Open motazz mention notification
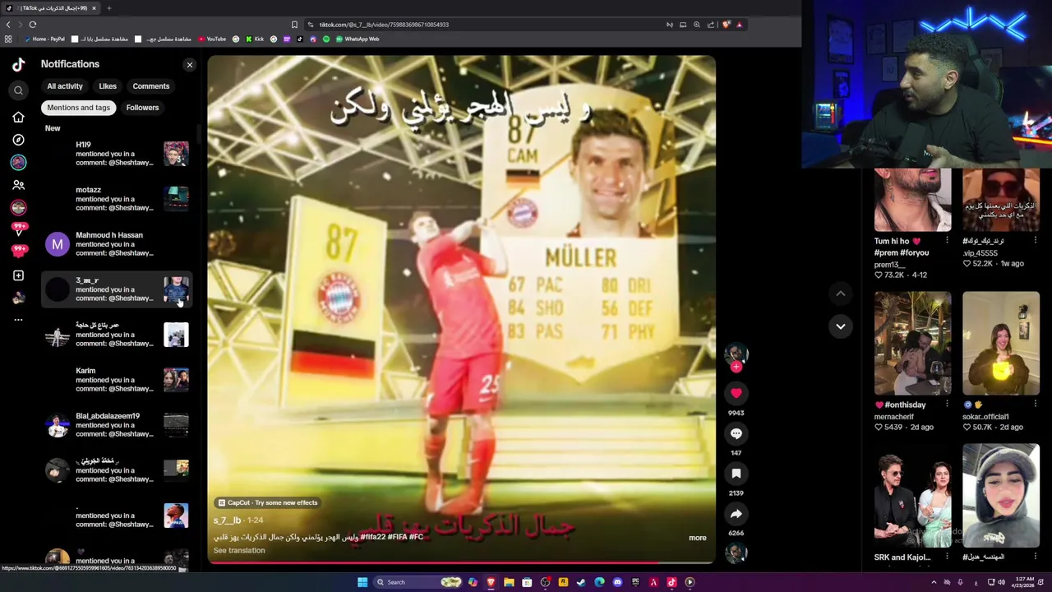Screen dimensions: 1052x592 click(116, 199)
